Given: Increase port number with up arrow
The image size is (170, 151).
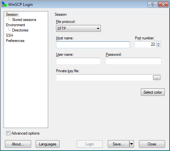Looking at the screenshot, I should [158, 43].
